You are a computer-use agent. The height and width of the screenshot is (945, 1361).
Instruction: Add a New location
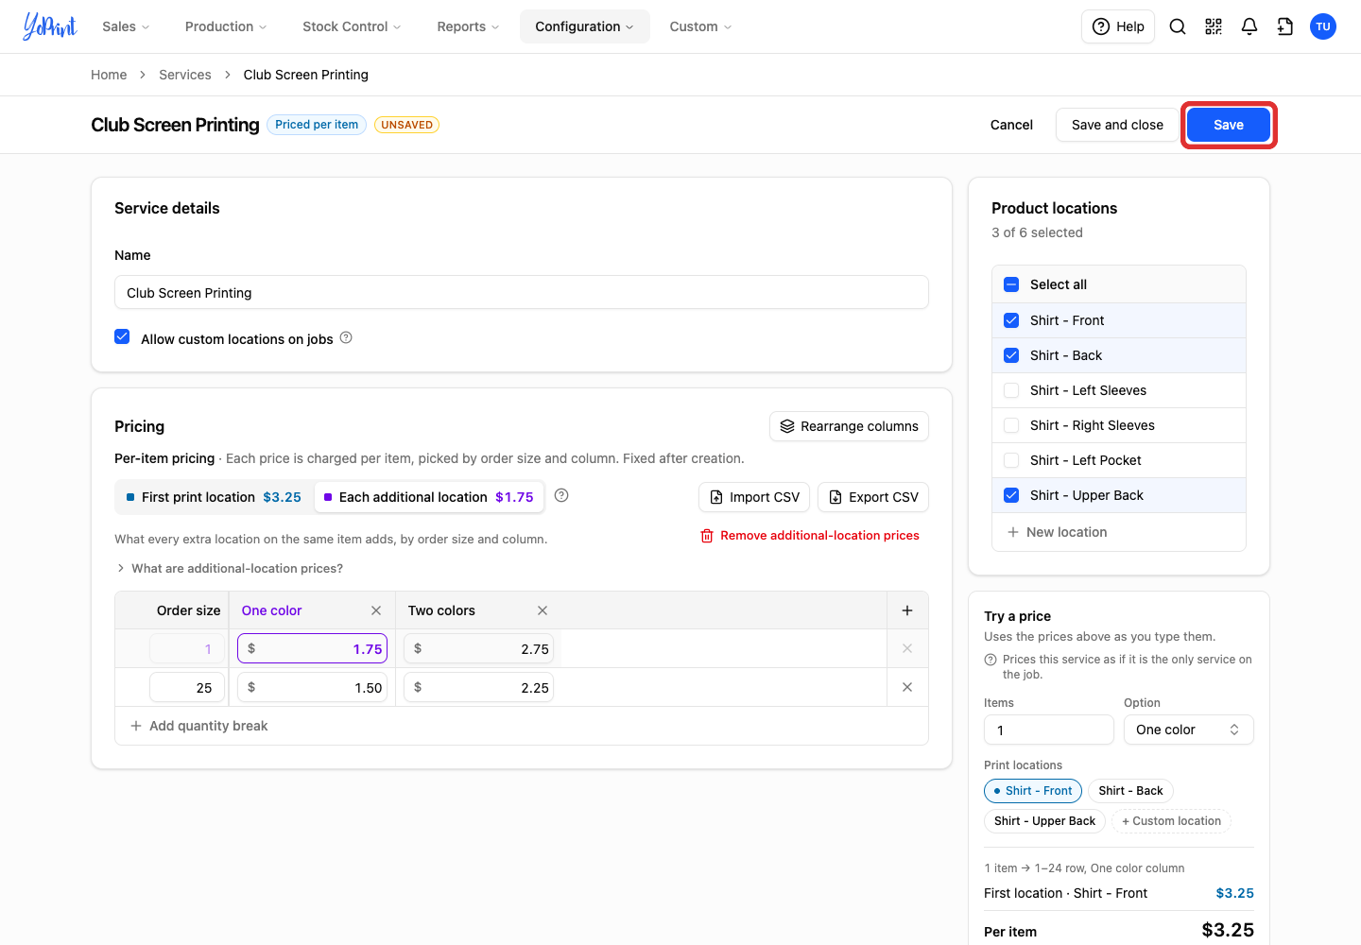point(1057,532)
